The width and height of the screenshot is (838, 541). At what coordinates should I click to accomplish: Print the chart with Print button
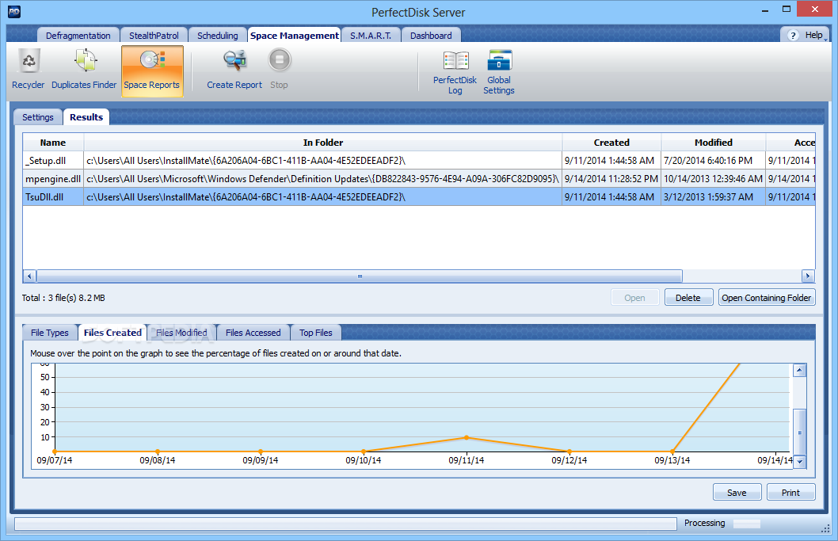[x=791, y=493]
